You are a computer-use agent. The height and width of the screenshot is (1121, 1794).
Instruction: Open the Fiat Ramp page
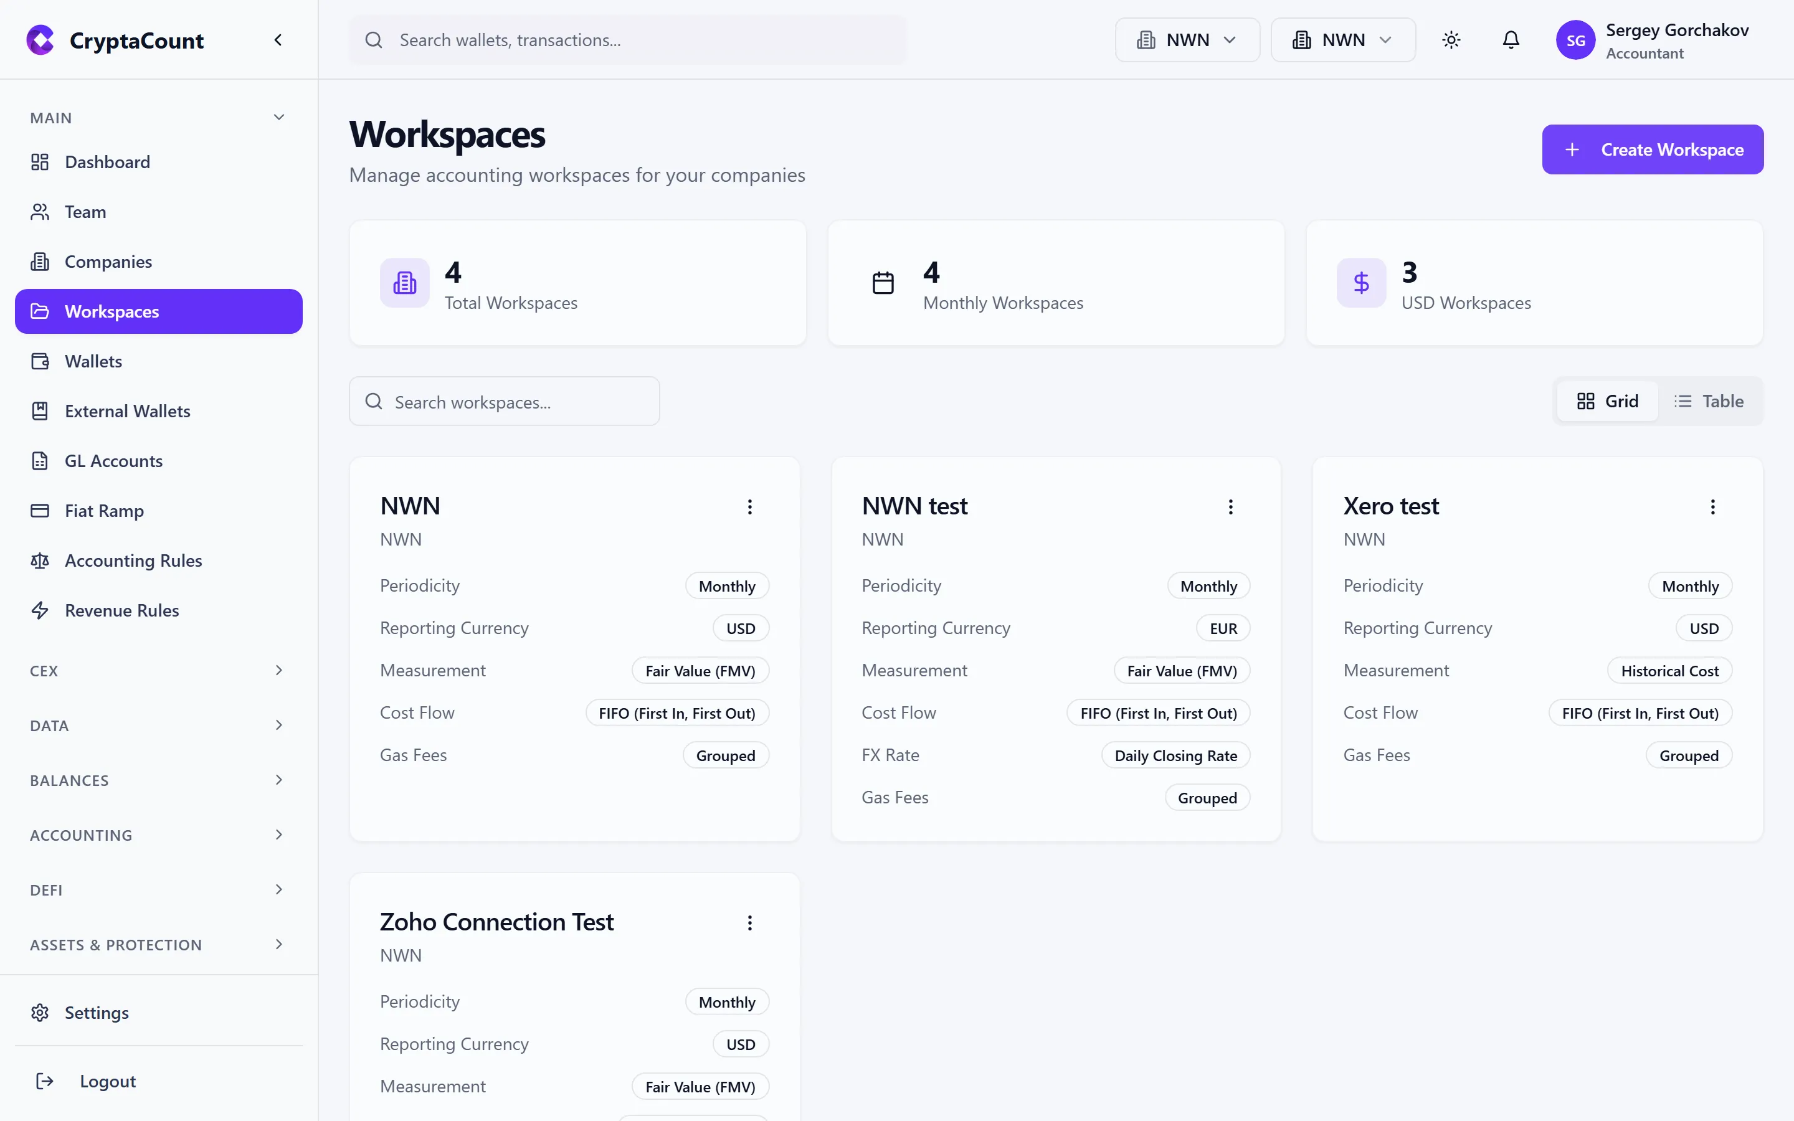[x=104, y=510]
